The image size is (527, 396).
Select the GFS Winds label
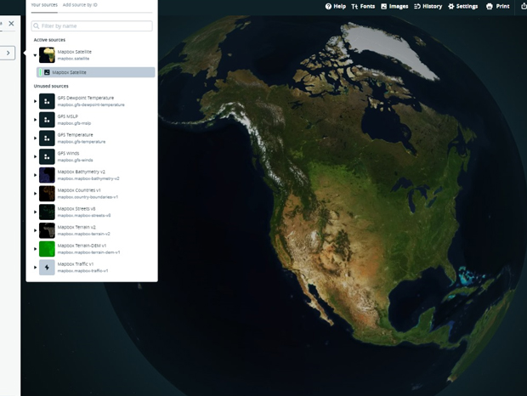point(69,153)
